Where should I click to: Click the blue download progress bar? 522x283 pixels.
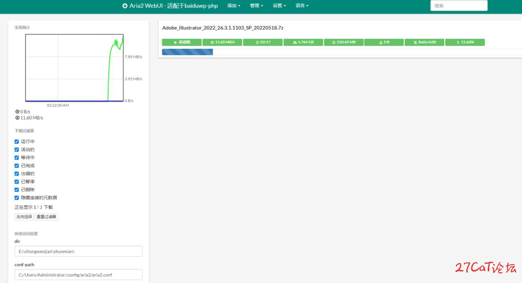click(188, 52)
